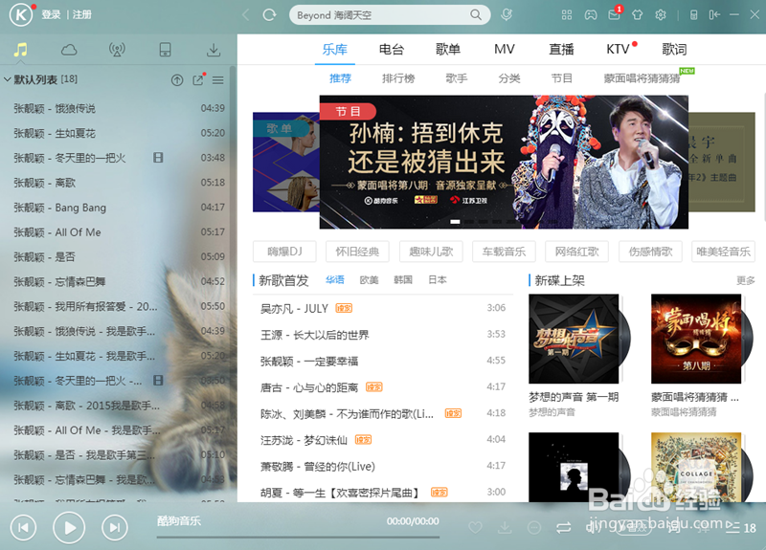Switch to the 电台 tab
The height and width of the screenshot is (550, 766).
(392, 50)
